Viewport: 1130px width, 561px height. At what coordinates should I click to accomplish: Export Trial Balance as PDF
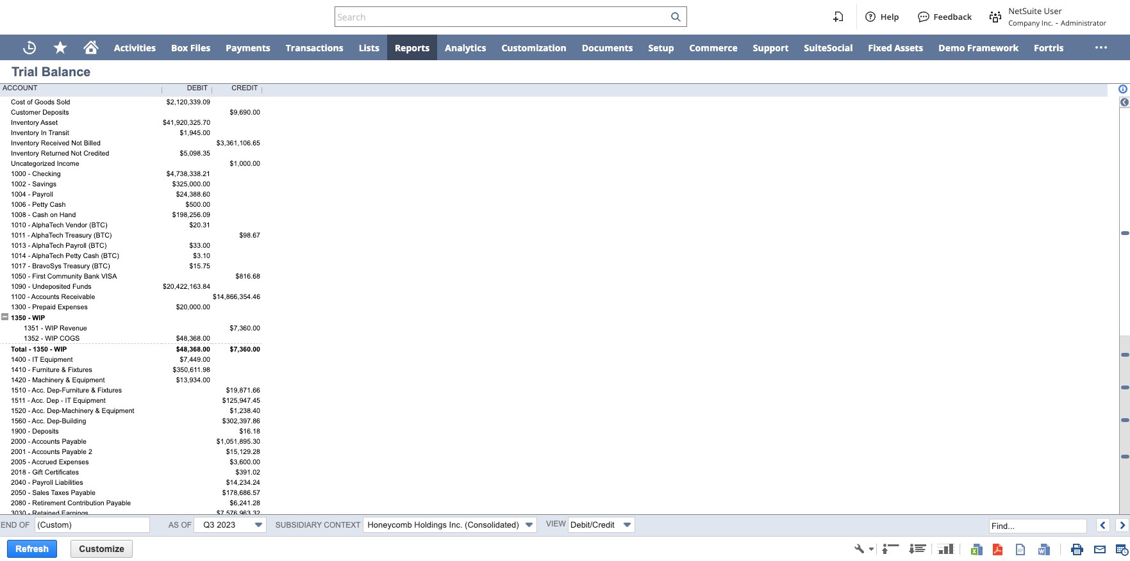point(997,549)
